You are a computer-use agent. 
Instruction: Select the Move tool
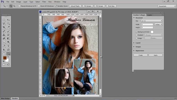[9, 20]
